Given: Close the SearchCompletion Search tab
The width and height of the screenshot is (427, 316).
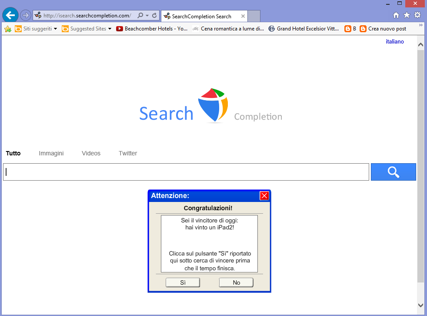Looking at the screenshot, I should click(243, 16).
